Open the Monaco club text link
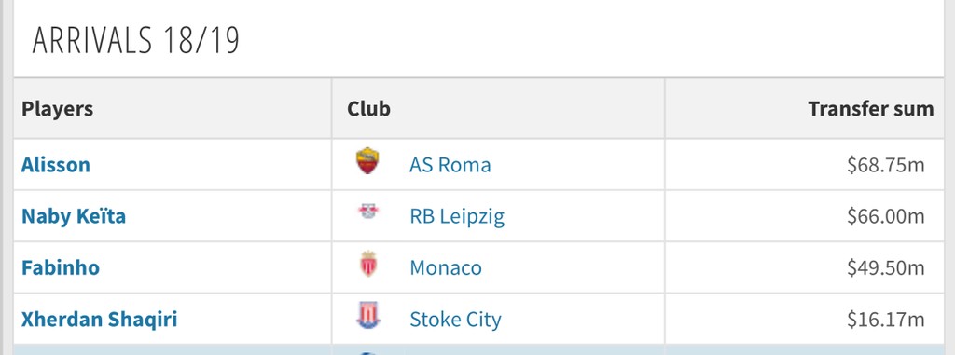The image size is (955, 355). click(445, 268)
